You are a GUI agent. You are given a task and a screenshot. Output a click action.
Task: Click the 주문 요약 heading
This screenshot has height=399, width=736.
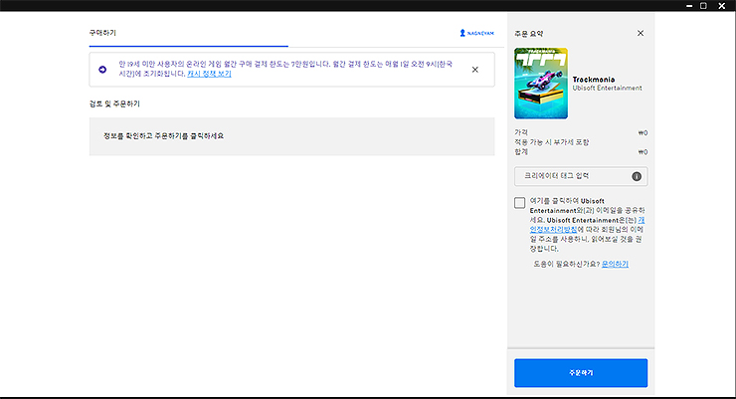click(x=528, y=34)
